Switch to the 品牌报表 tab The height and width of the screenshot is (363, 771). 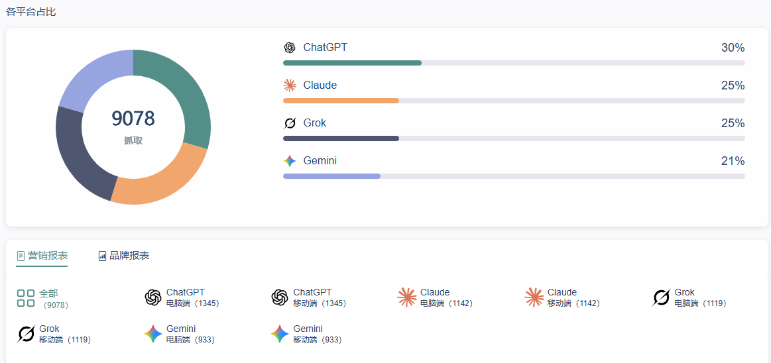click(124, 256)
